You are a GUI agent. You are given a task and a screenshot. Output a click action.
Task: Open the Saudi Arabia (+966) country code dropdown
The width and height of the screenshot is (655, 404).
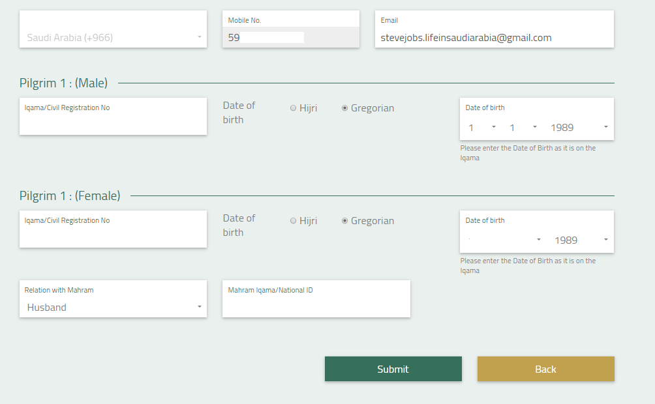point(114,38)
